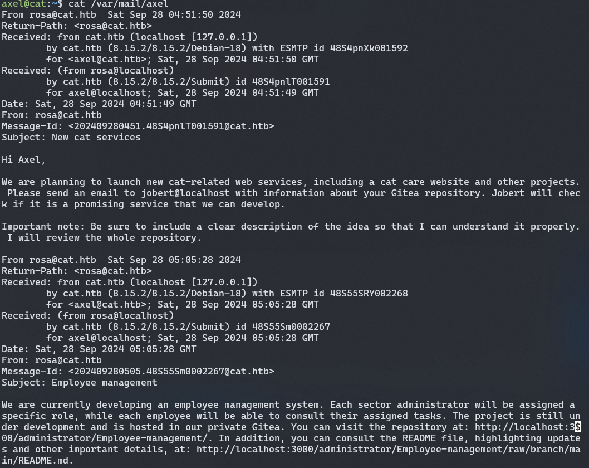Select the "Subject: Employee management" line
589x468 pixels.
(x=80, y=382)
